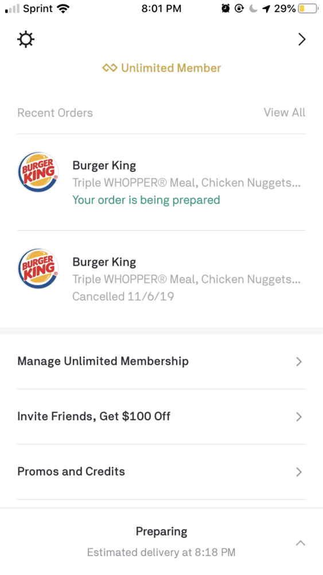
Task: Tap the battery icon in status bar
Action: pos(308,9)
